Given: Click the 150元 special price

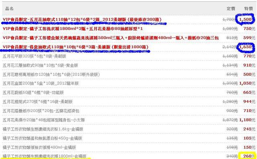Looking at the screenshot, I should coord(249,147).
